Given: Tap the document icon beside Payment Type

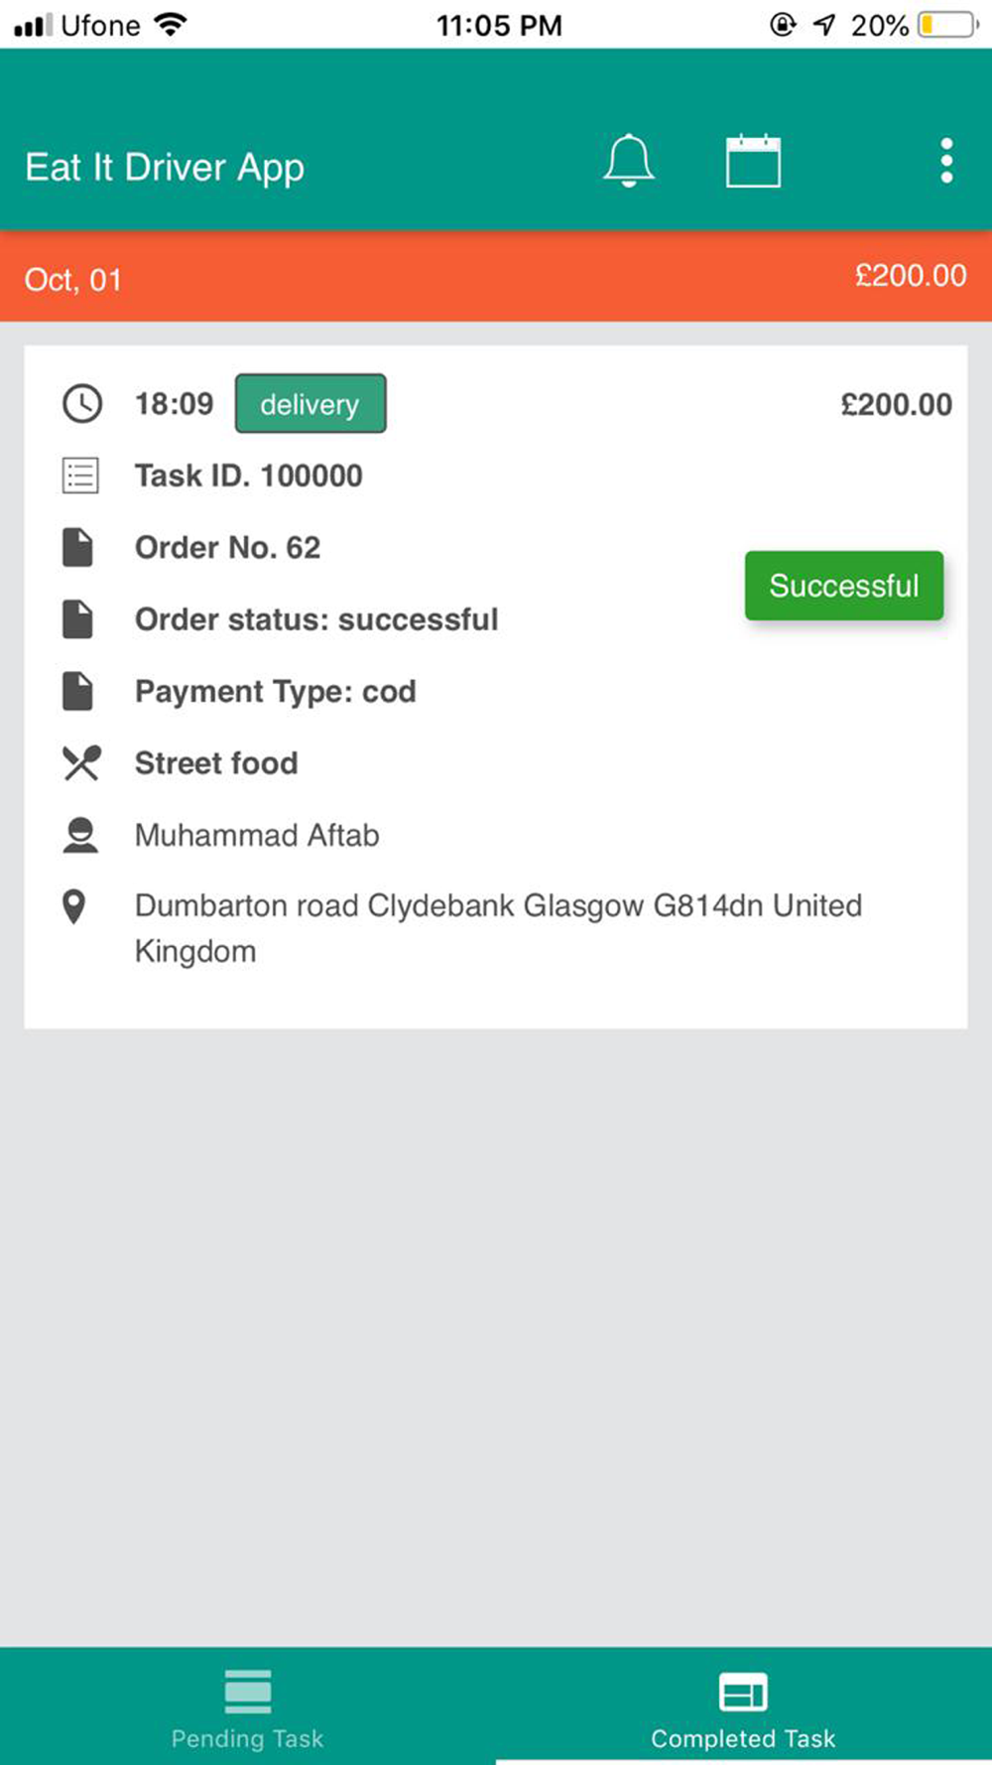Looking at the screenshot, I should [x=77, y=691].
